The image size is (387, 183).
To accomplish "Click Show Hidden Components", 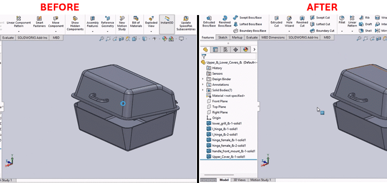I will pyautogui.click(x=75, y=24).
